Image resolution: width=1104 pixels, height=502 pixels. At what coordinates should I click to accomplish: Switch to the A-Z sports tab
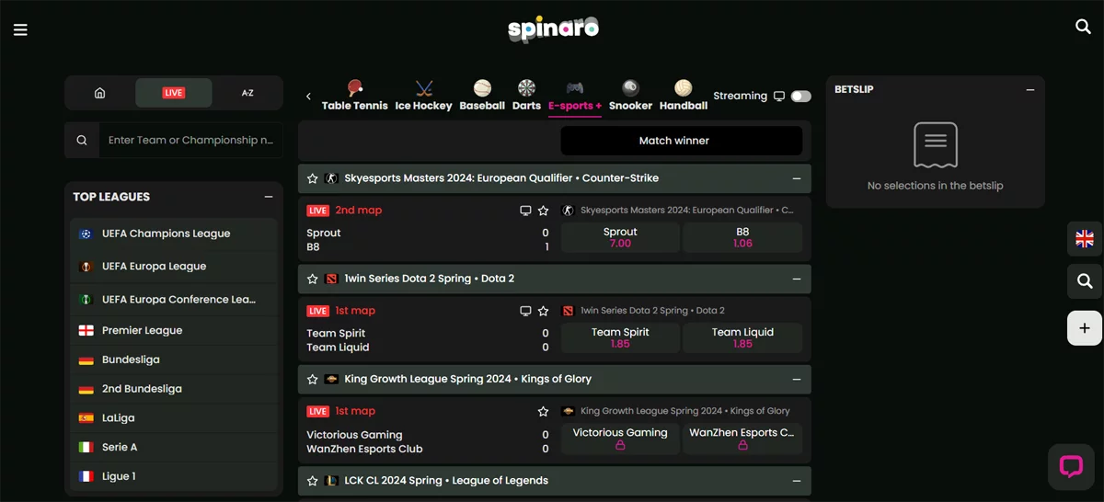(x=247, y=93)
